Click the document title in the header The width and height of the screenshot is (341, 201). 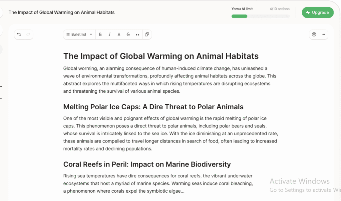point(62,12)
